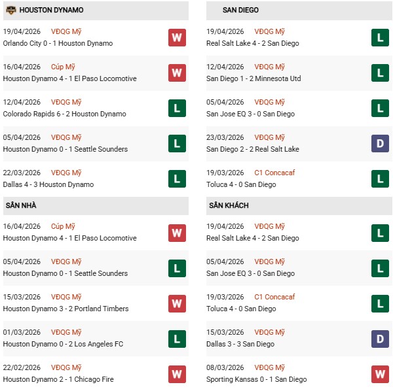Click the L badge for Colorado Rapids match

click(176, 108)
